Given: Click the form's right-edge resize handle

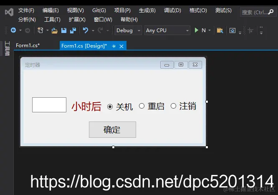Looking at the screenshot, I should [207, 101].
